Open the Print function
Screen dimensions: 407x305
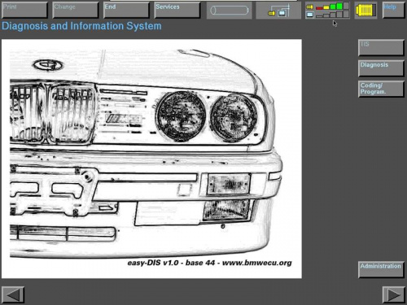[24, 11]
